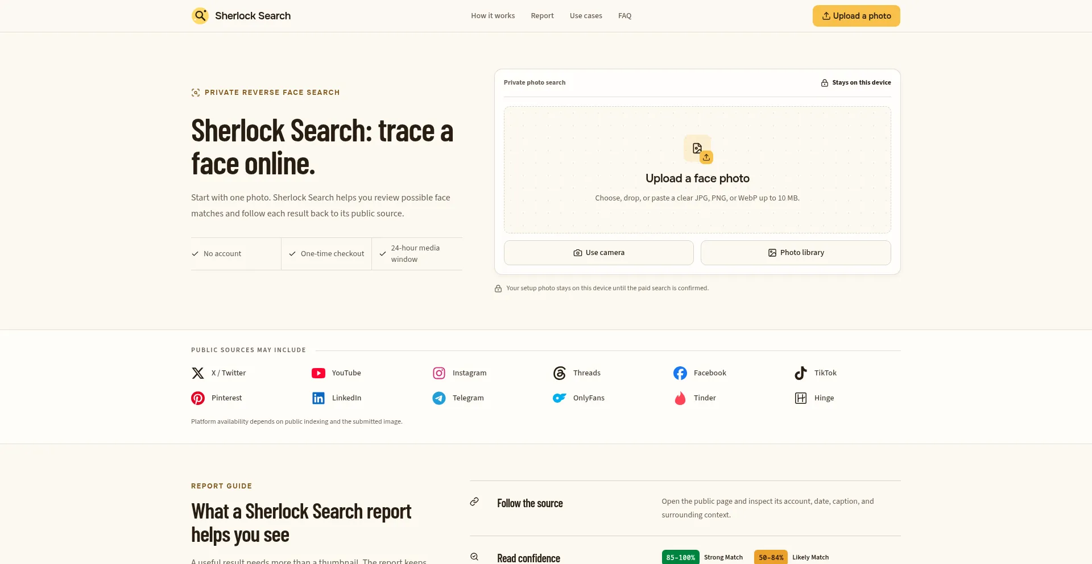Click the Photo library button
The image size is (1092, 564).
pyautogui.click(x=796, y=253)
